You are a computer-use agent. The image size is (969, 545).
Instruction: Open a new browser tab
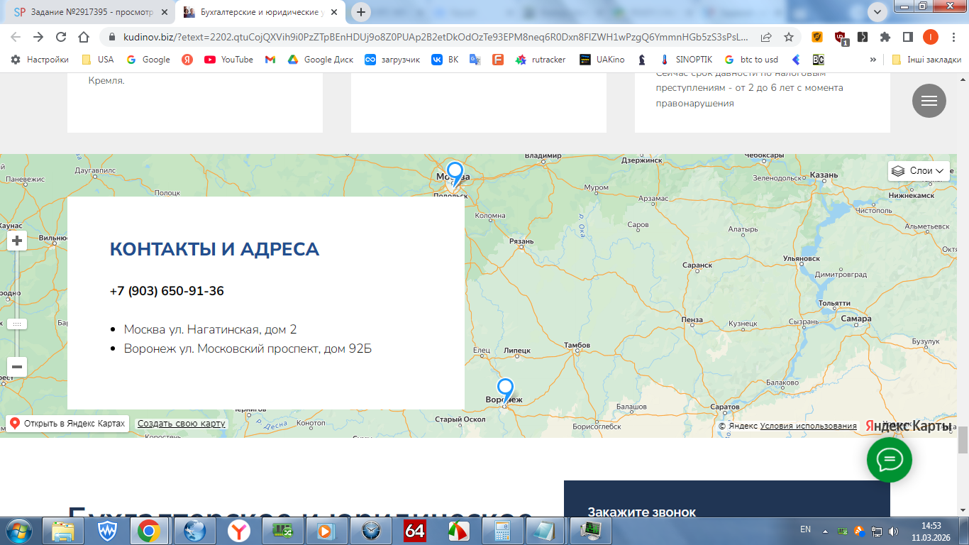click(361, 12)
